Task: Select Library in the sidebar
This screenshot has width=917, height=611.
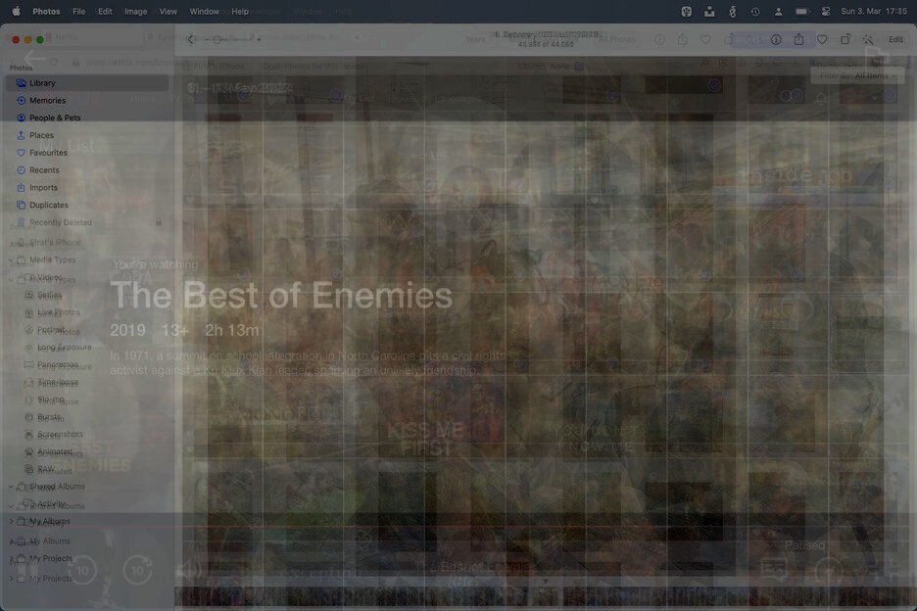Action: 87,83
